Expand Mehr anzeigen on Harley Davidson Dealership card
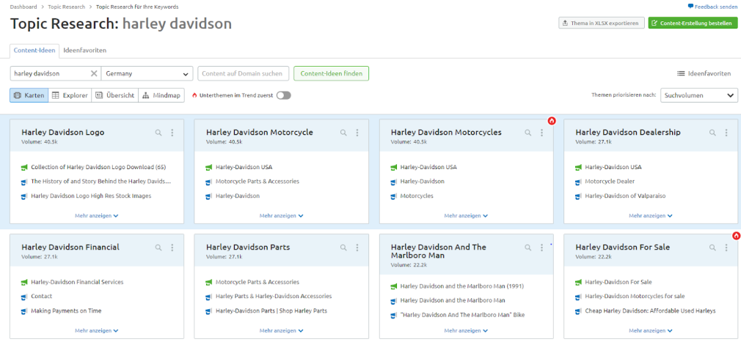 pyautogui.click(x=650, y=215)
